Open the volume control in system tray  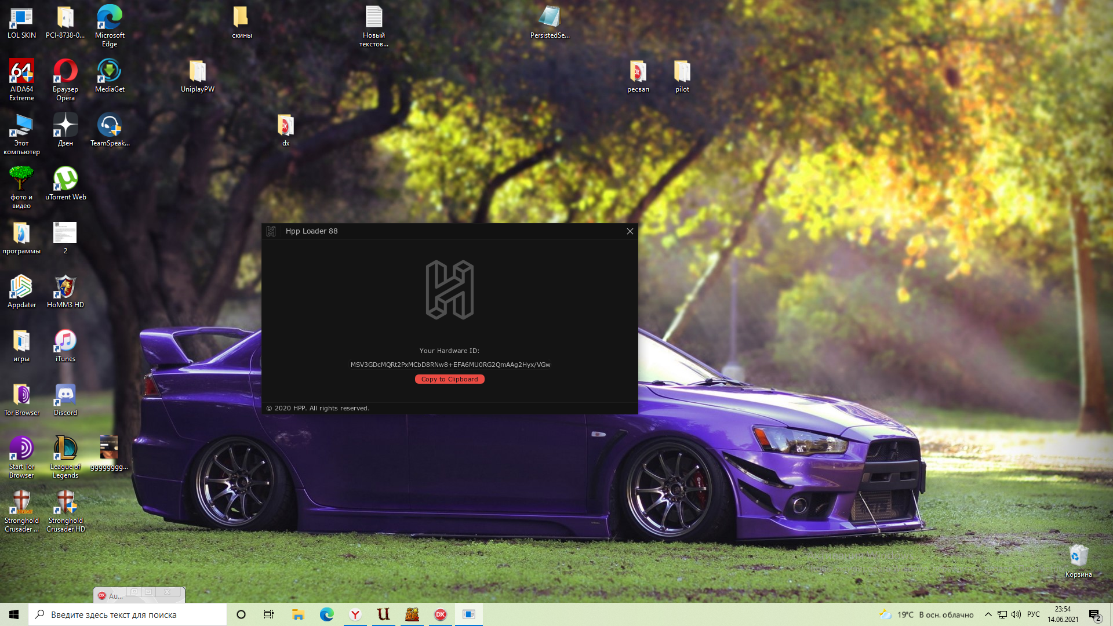[1016, 614]
